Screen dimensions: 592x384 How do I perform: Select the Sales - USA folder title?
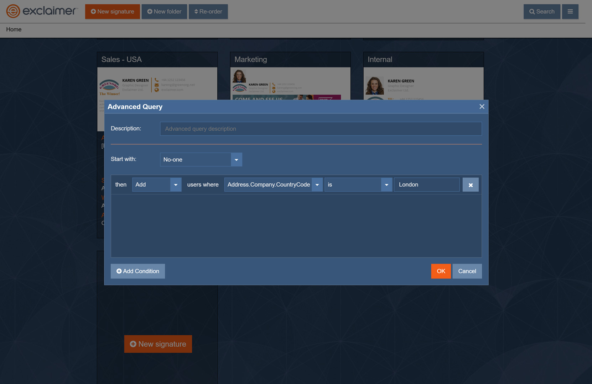pyautogui.click(x=121, y=60)
